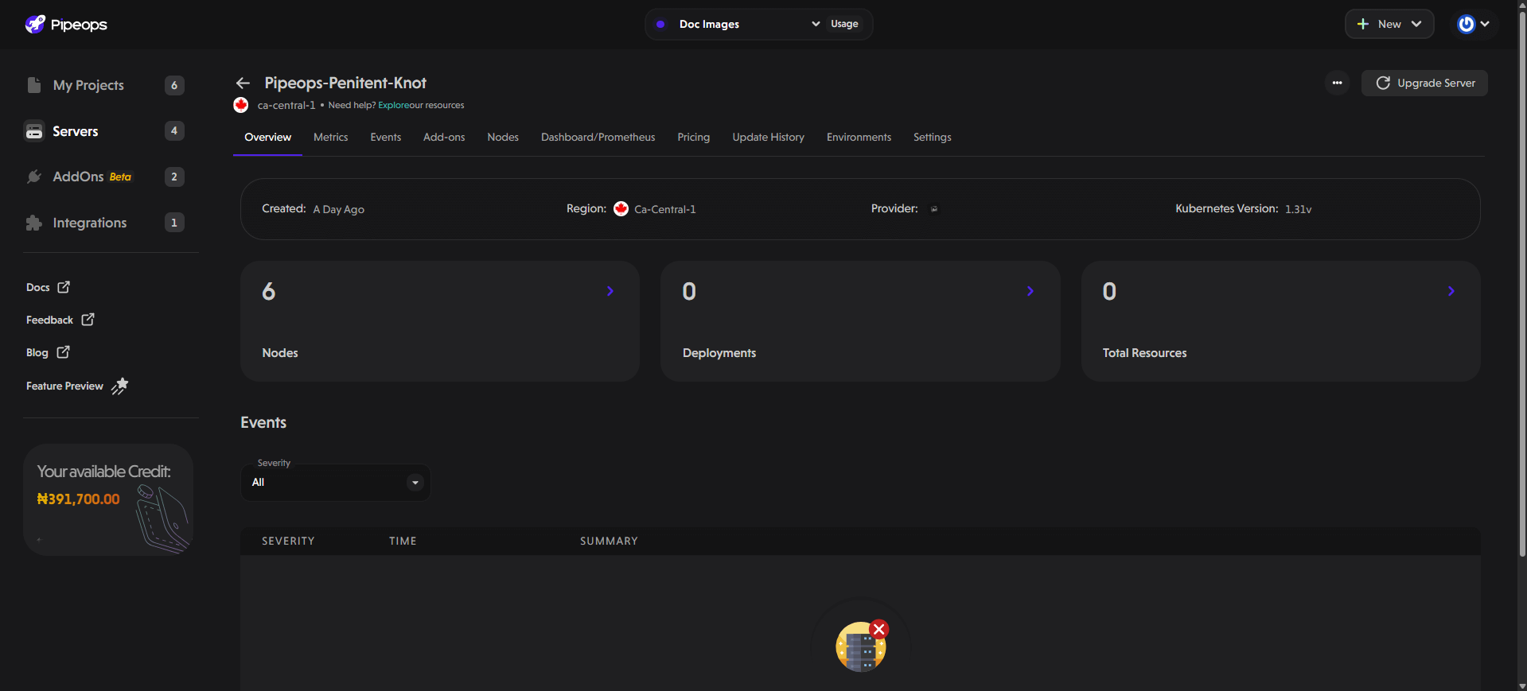Click the Upgrade Server button
Viewport: 1527px width, 691px height.
coord(1424,83)
